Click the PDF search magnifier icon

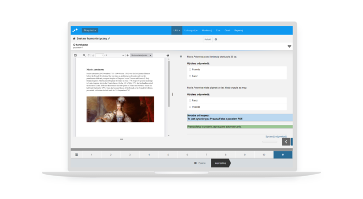click(83, 55)
